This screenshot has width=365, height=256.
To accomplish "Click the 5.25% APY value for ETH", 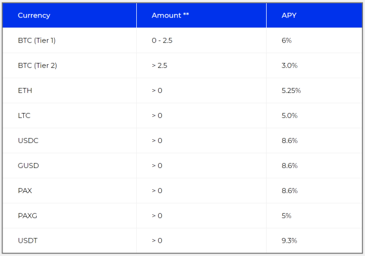I will coord(291,90).
